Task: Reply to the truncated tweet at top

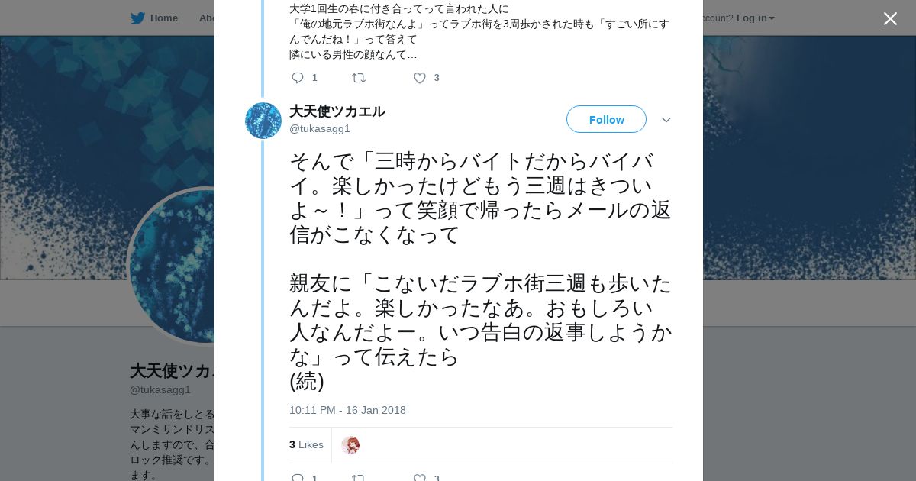Action: tap(298, 78)
